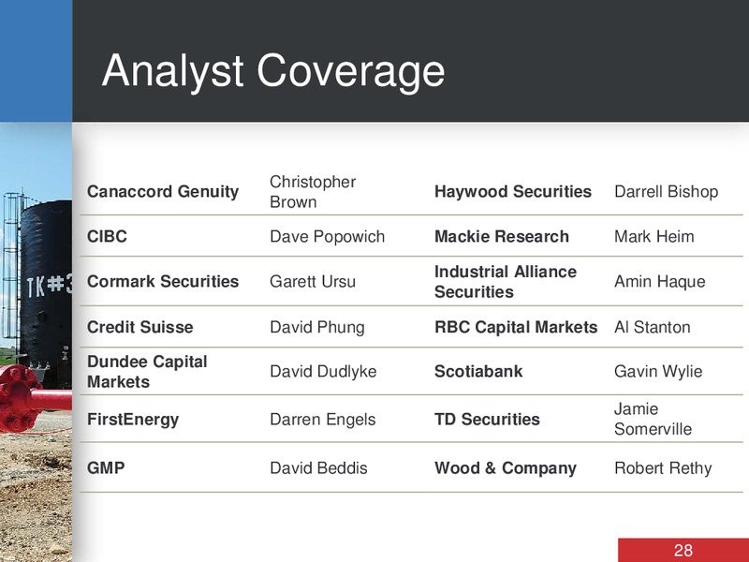Click the Credit Suisse firm label
Image resolution: width=749 pixels, height=562 pixels.
140,327
